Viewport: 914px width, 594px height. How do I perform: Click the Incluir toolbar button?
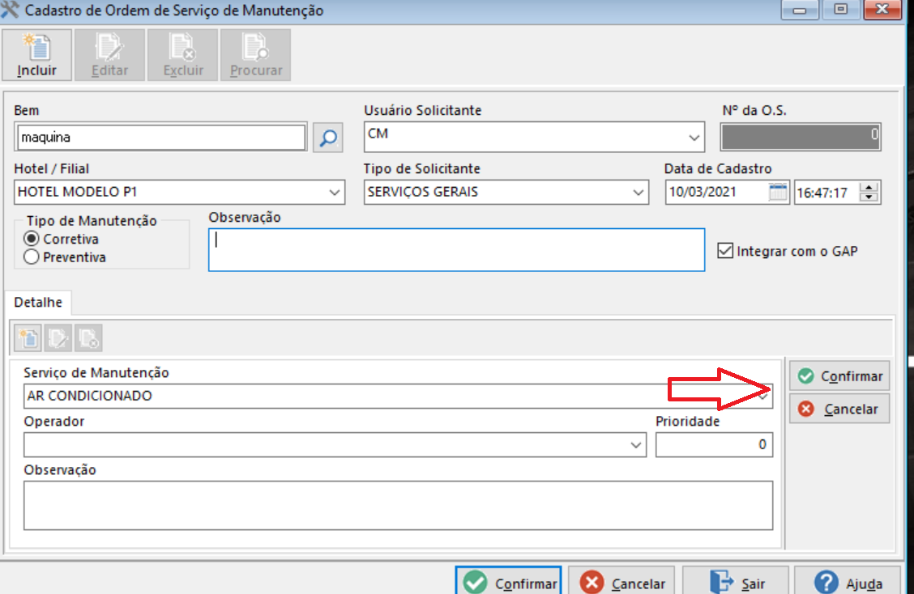[x=36, y=55]
